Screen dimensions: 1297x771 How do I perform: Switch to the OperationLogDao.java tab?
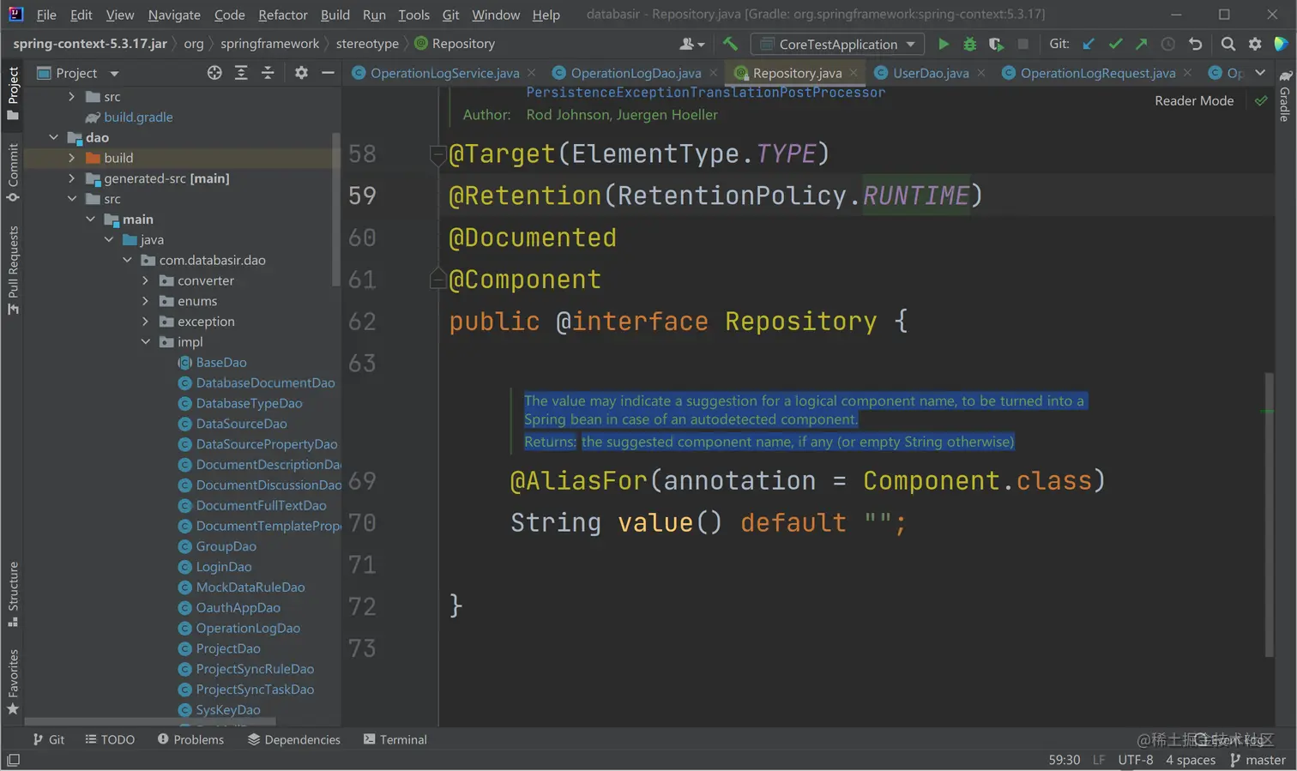636,73
